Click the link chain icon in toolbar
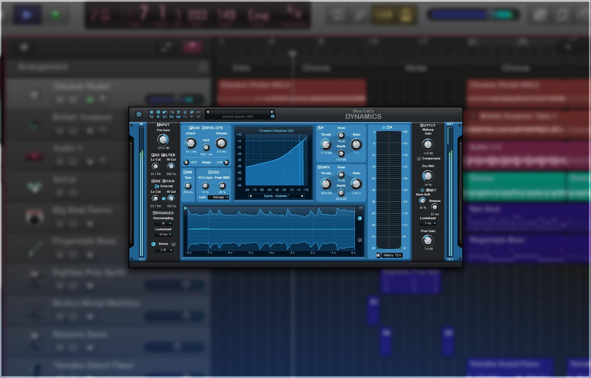Viewport: 591px width, 378px height. [198, 112]
